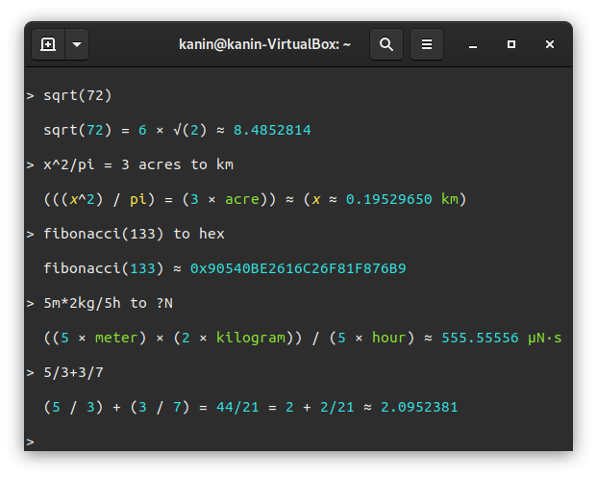Click the window title kanin@kanin-VirtualBox

(264, 44)
